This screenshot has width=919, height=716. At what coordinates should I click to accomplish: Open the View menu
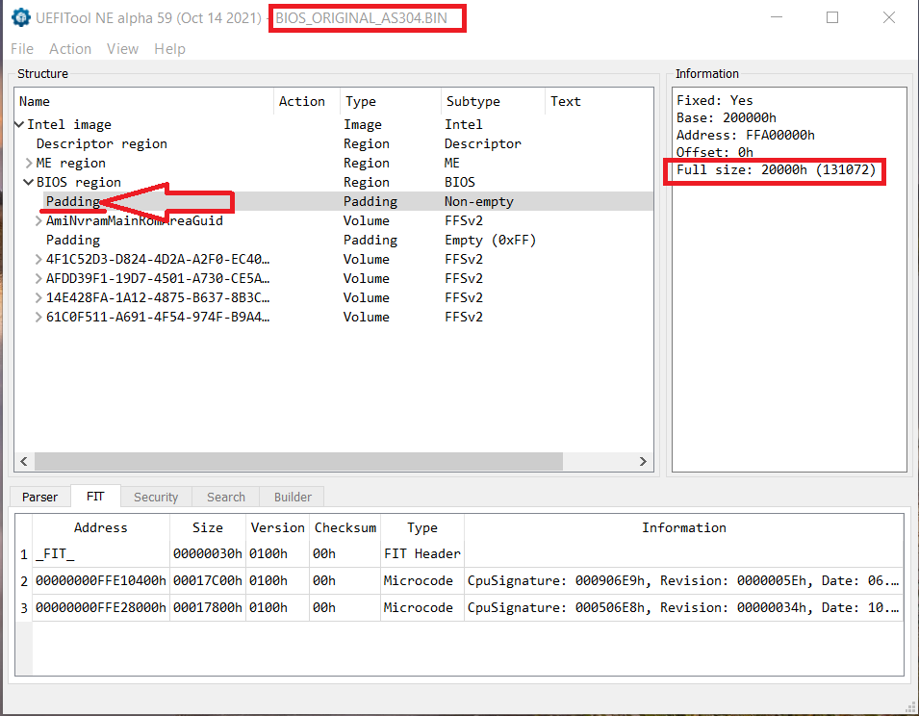point(122,49)
